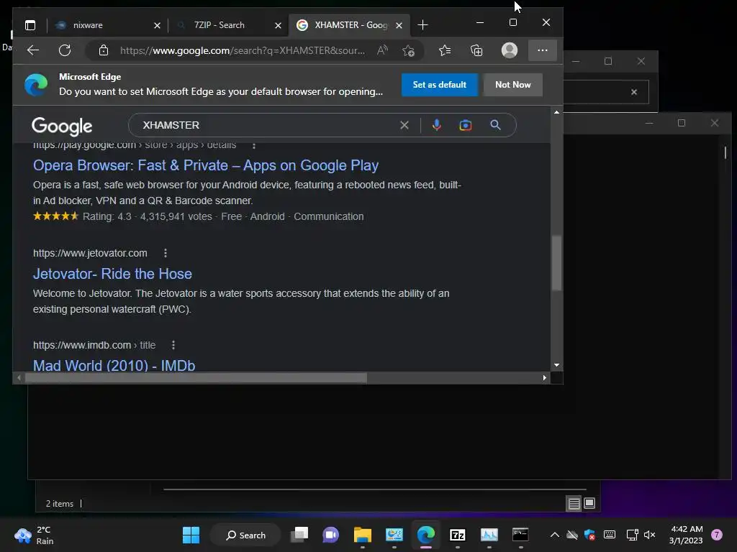
Task: Click horizontal scrollbar right arrow
Action: [x=545, y=377]
